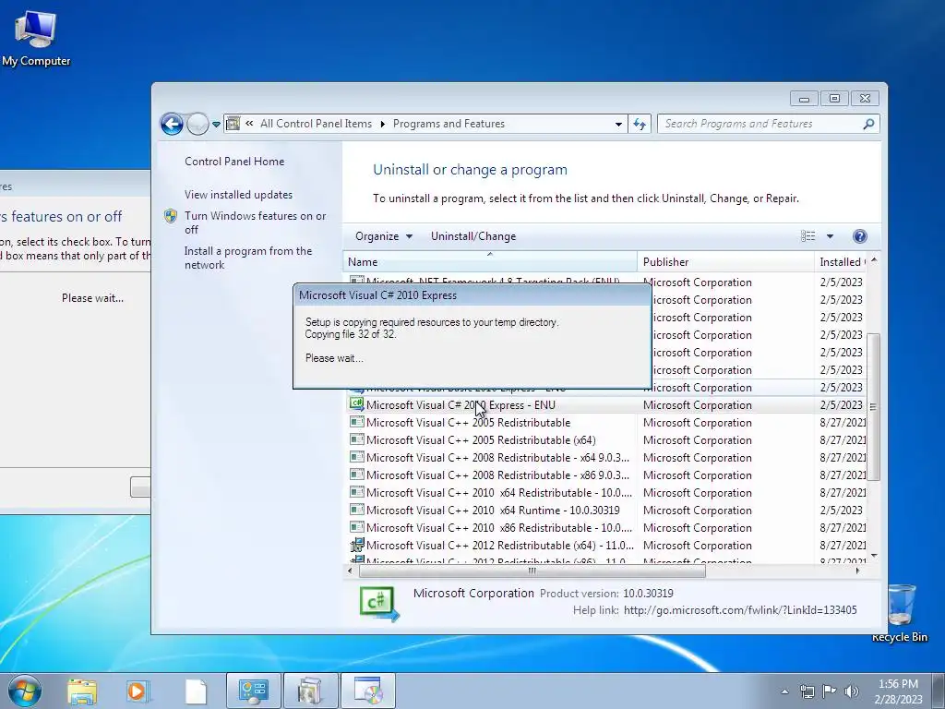Click Uninstall/Change toolbar button
945x709 pixels.
point(473,236)
